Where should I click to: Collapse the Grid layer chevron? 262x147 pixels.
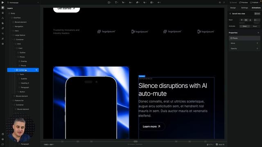pos(14,44)
